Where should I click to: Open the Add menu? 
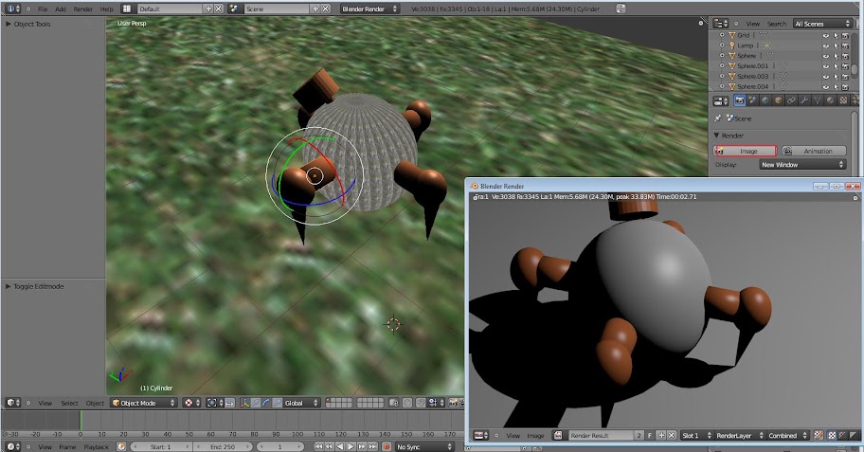coord(61,9)
